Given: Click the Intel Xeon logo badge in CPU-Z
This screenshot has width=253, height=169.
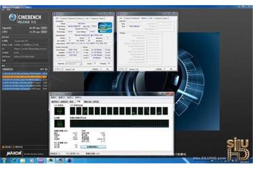Looking at the screenshot, I should point(105,27).
